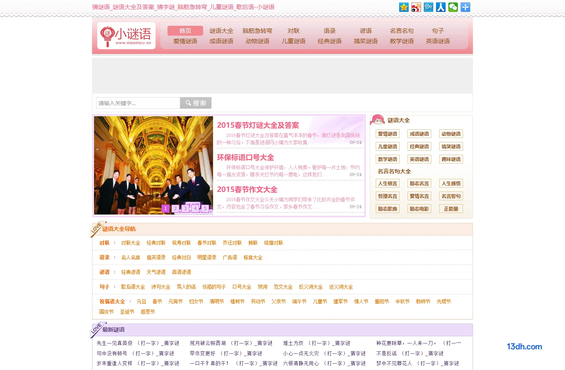Click sidebar 正能量 button
565x370 pixels.
click(x=451, y=209)
